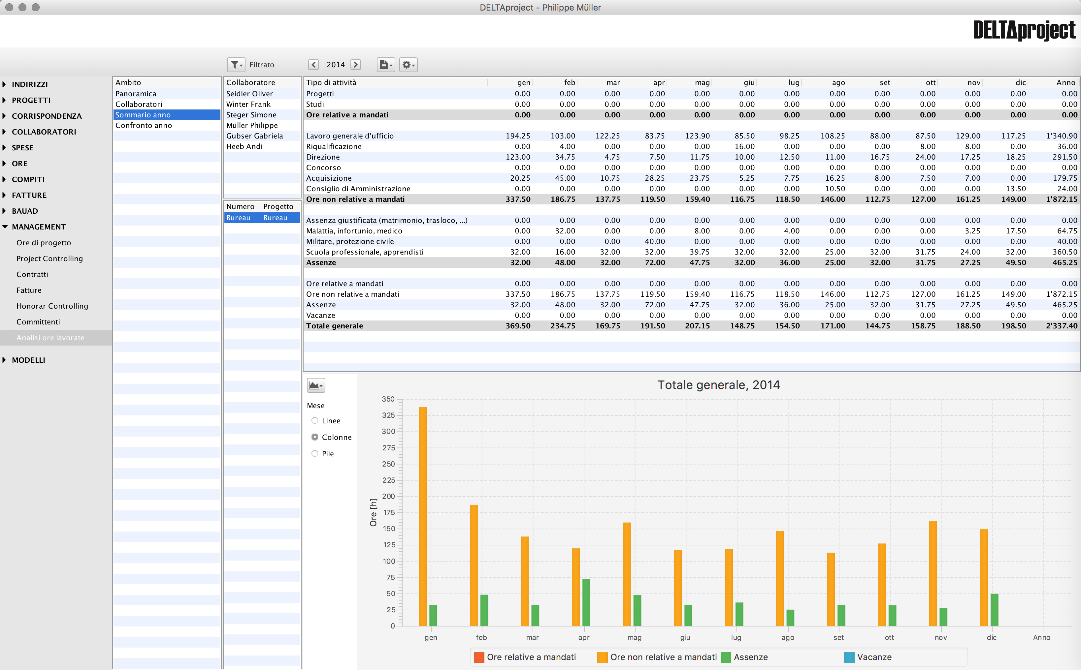Screen dimensions: 1081x670
Task: Select collaborator Steger Simone
Action: click(262, 115)
